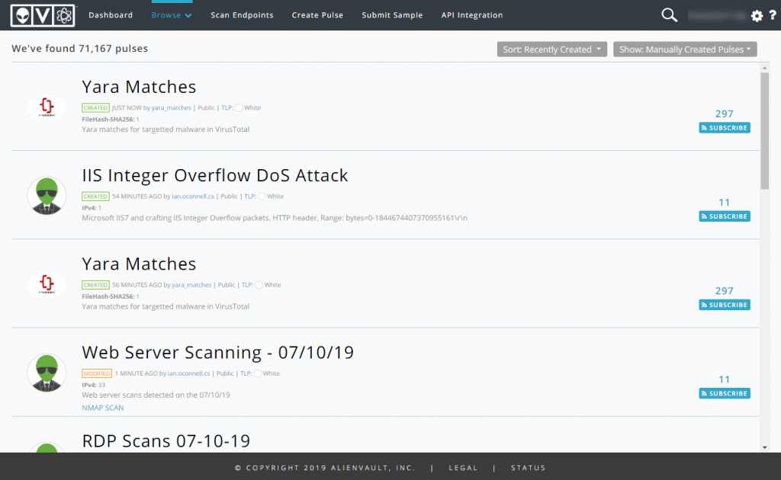Open yara_matches author on JUST NOW pulse

172,107
